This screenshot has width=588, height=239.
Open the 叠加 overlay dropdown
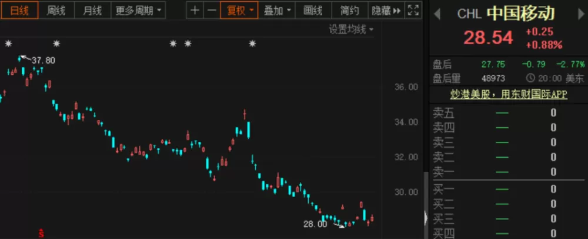[277, 10]
